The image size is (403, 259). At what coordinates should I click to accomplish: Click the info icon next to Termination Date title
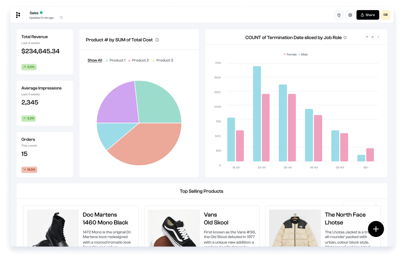pyautogui.click(x=345, y=38)
